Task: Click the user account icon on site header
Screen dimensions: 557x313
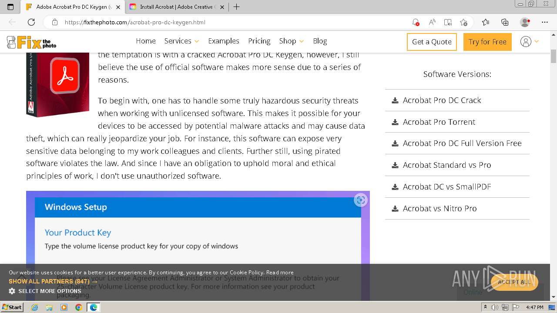Action: 526,42
